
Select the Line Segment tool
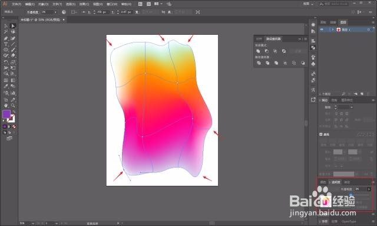click(x=13, y=44)
